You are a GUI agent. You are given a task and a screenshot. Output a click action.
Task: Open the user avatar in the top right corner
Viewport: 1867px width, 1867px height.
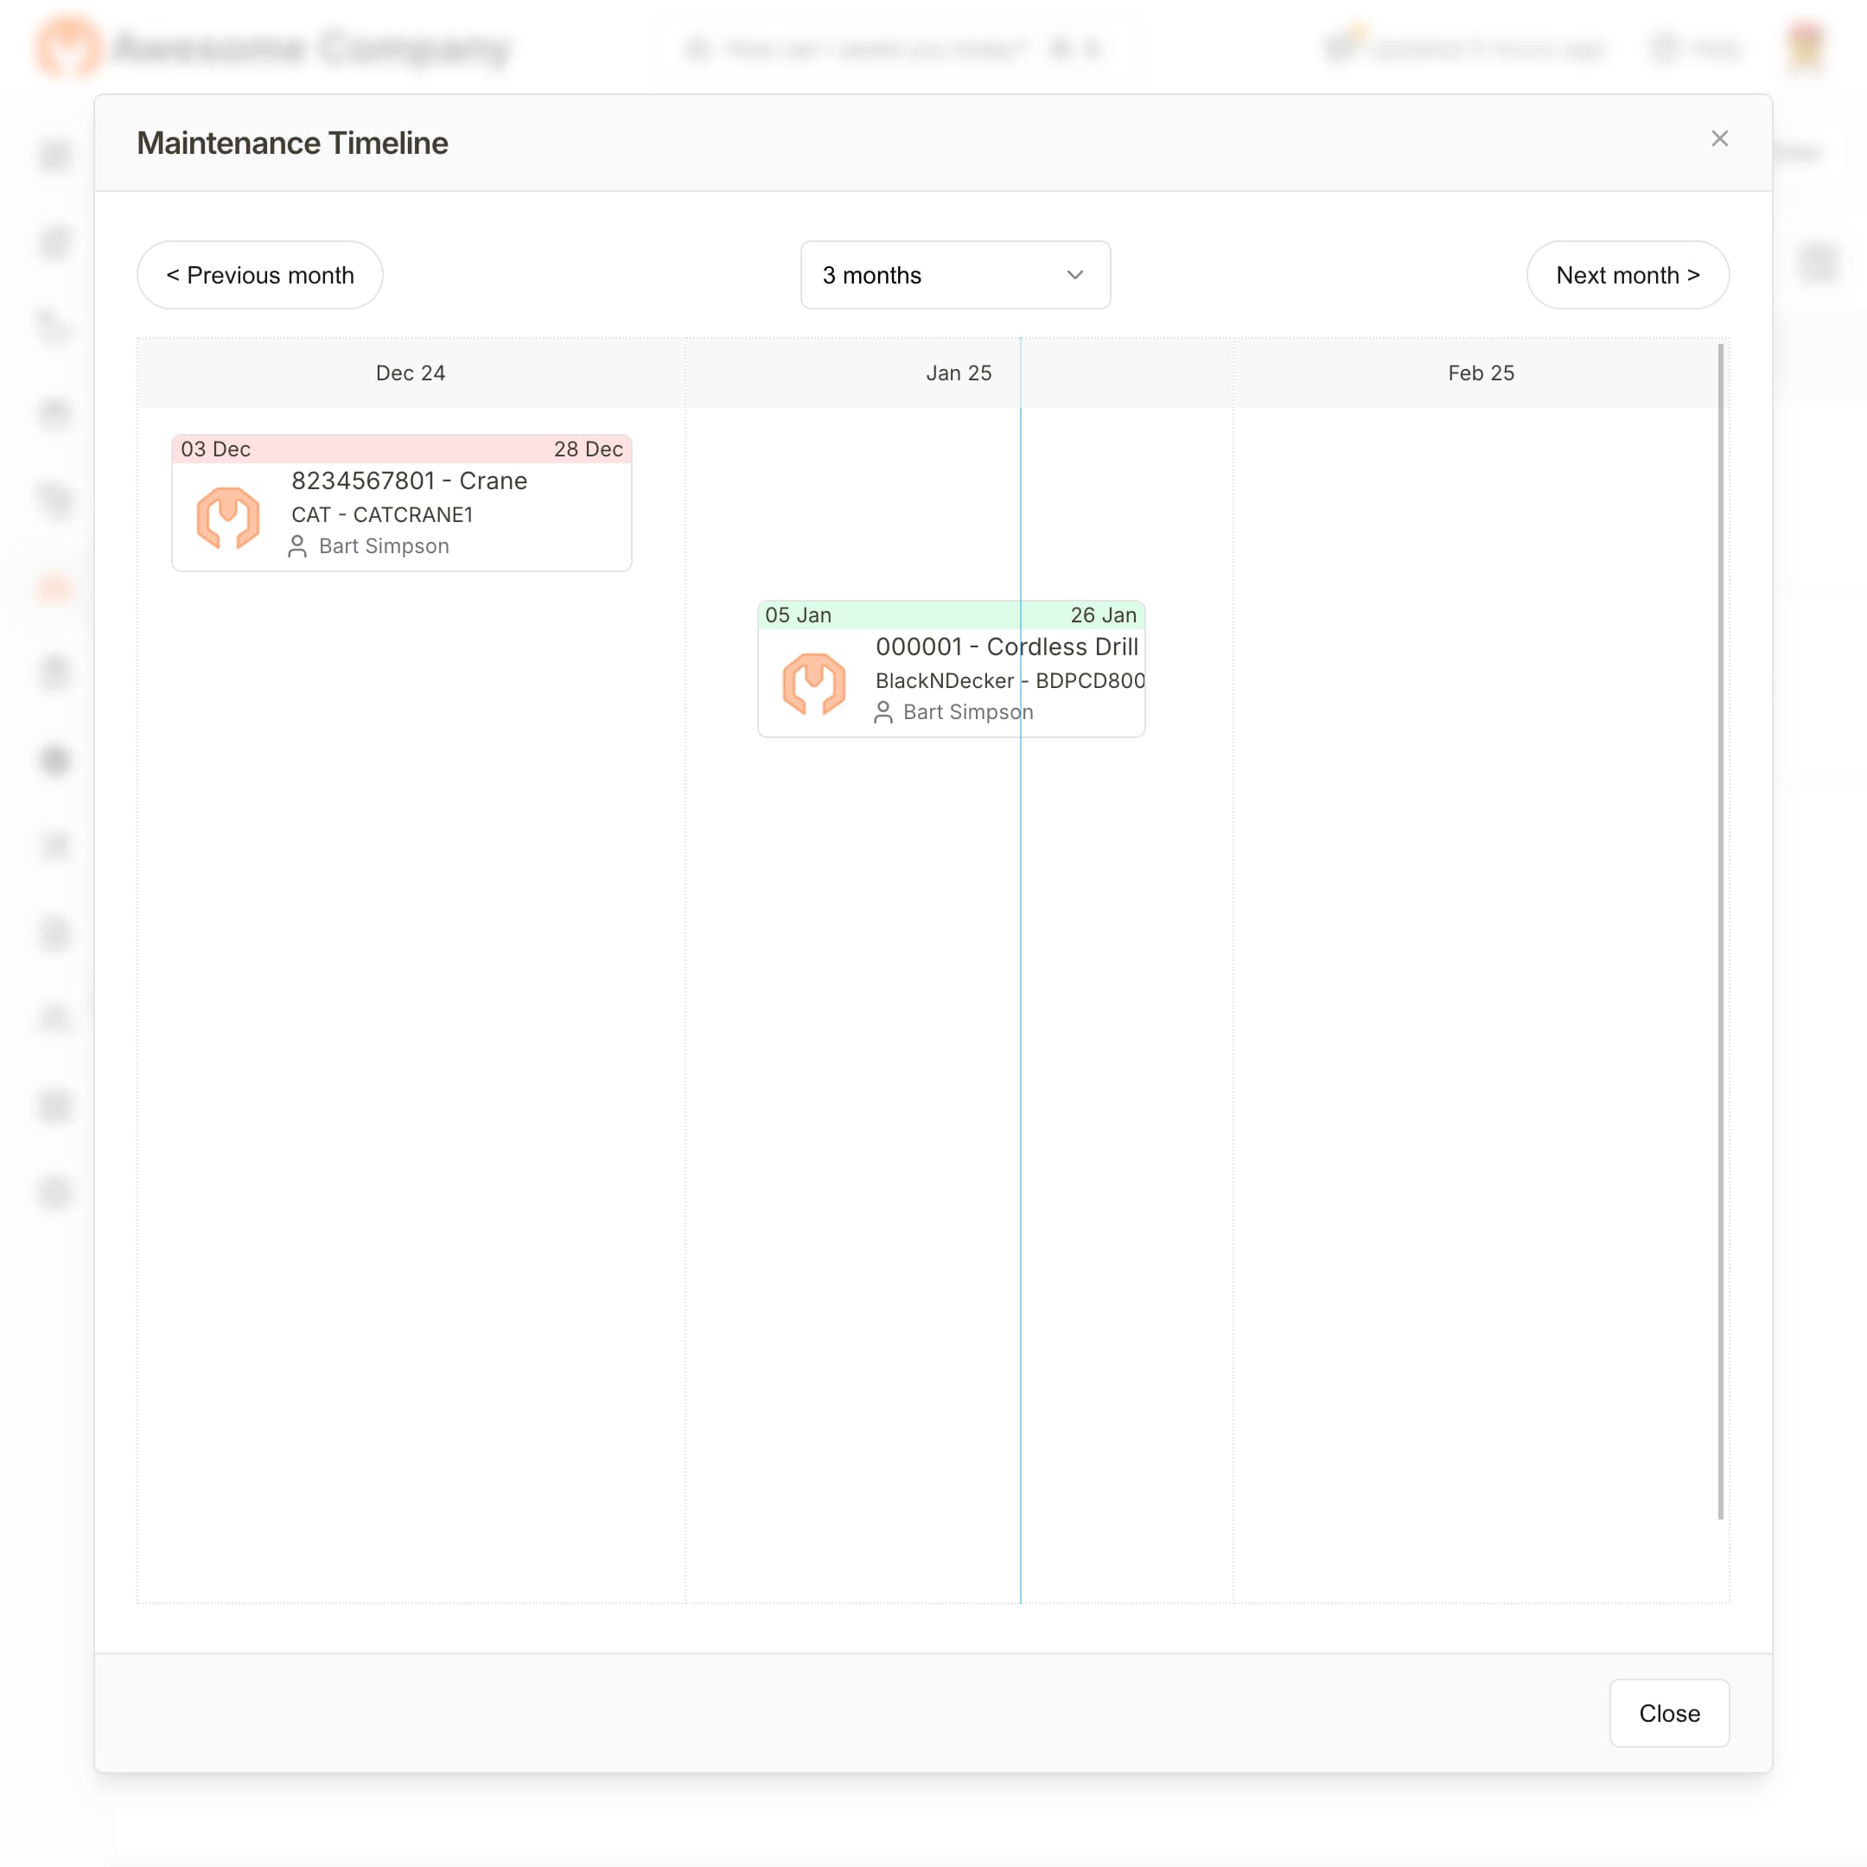(1805, 48)
